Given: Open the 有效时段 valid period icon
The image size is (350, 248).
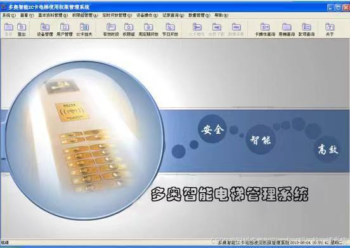Looking at the screenshot, I should [111, 29].
